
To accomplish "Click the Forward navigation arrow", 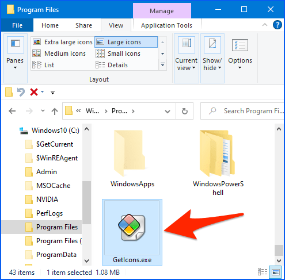I will [x=29, y=111].
